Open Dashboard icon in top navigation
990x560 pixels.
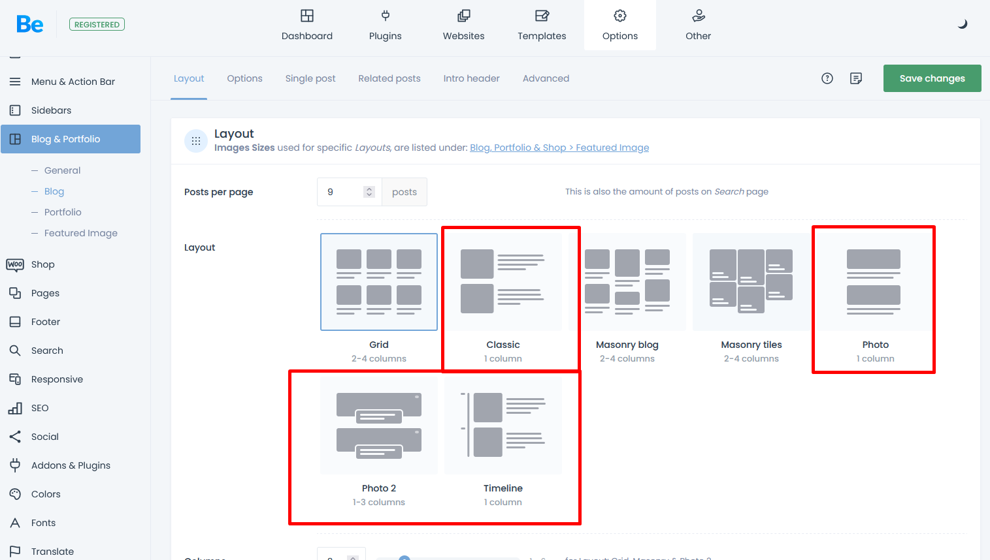[x=307, y=16]
